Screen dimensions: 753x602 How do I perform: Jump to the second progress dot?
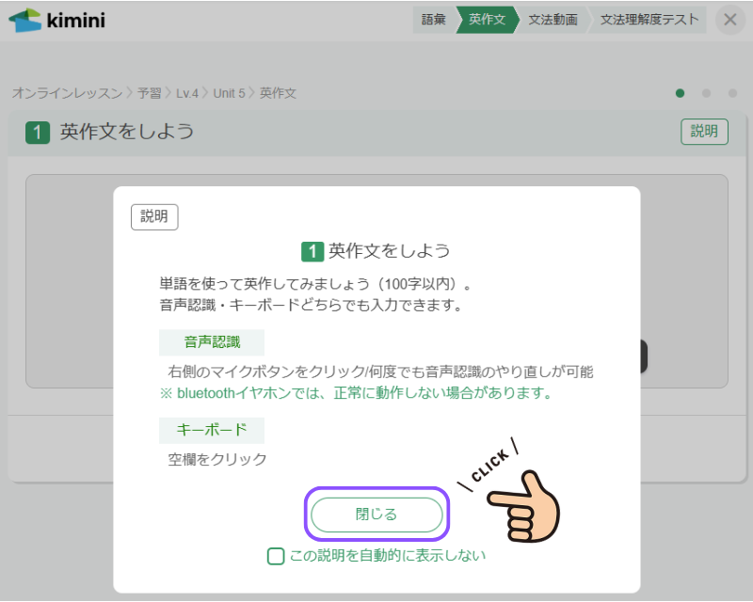point(706,93)
